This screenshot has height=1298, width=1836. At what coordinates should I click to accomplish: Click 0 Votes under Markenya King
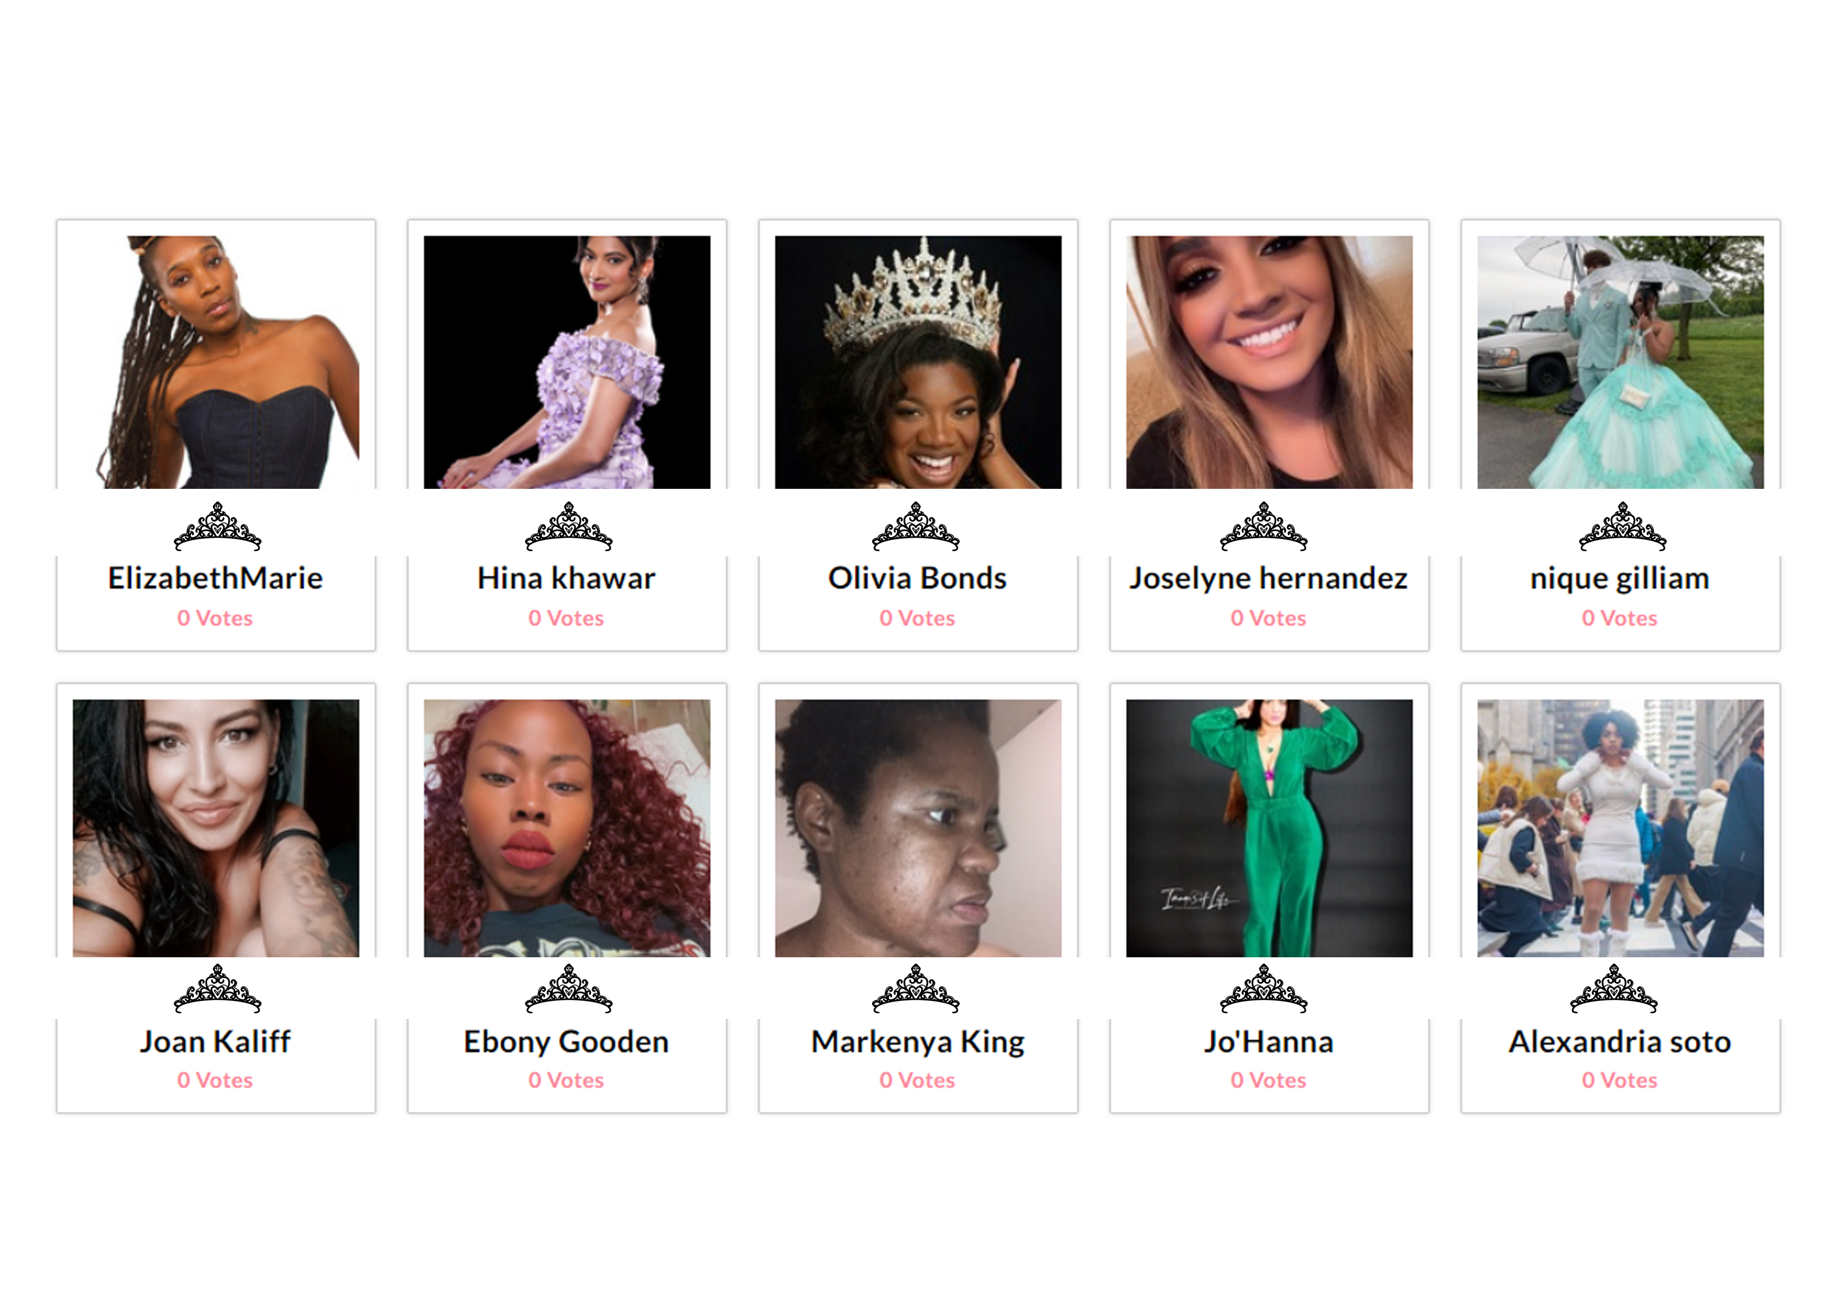coord(917,1080)
